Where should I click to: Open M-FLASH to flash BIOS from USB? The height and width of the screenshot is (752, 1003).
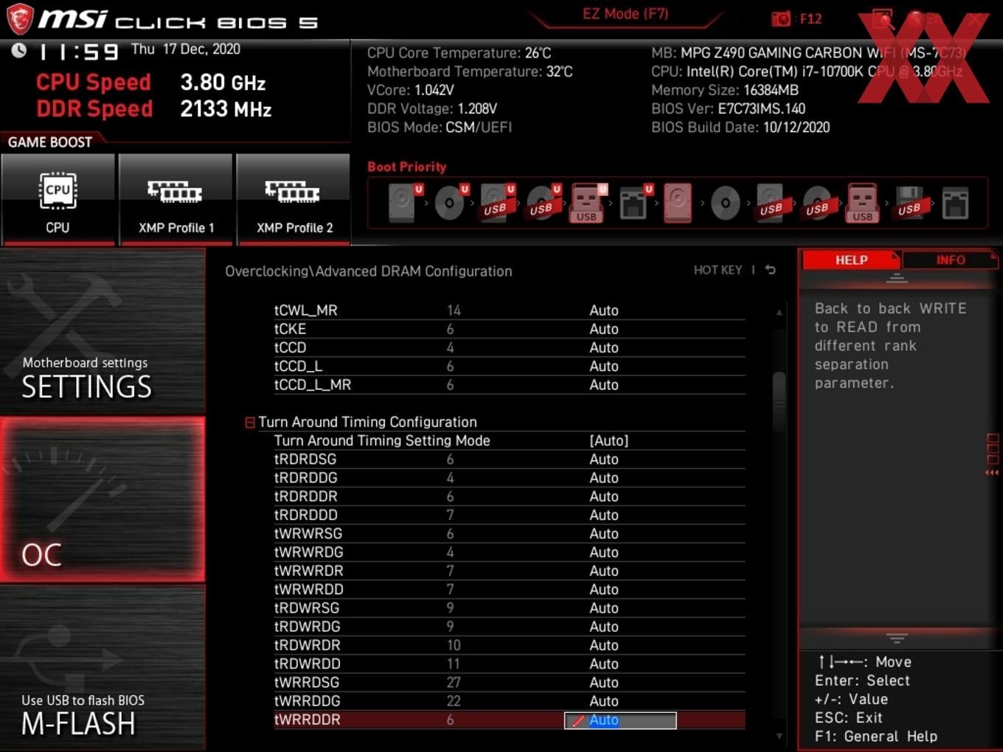pyautogui.click(x=103, y=668)
